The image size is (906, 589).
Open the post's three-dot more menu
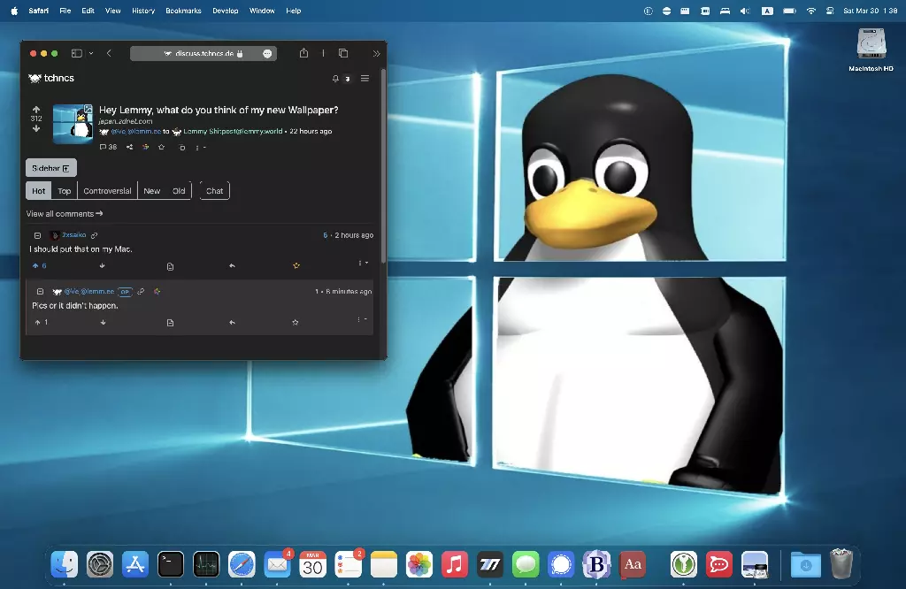tap(200, 147)
